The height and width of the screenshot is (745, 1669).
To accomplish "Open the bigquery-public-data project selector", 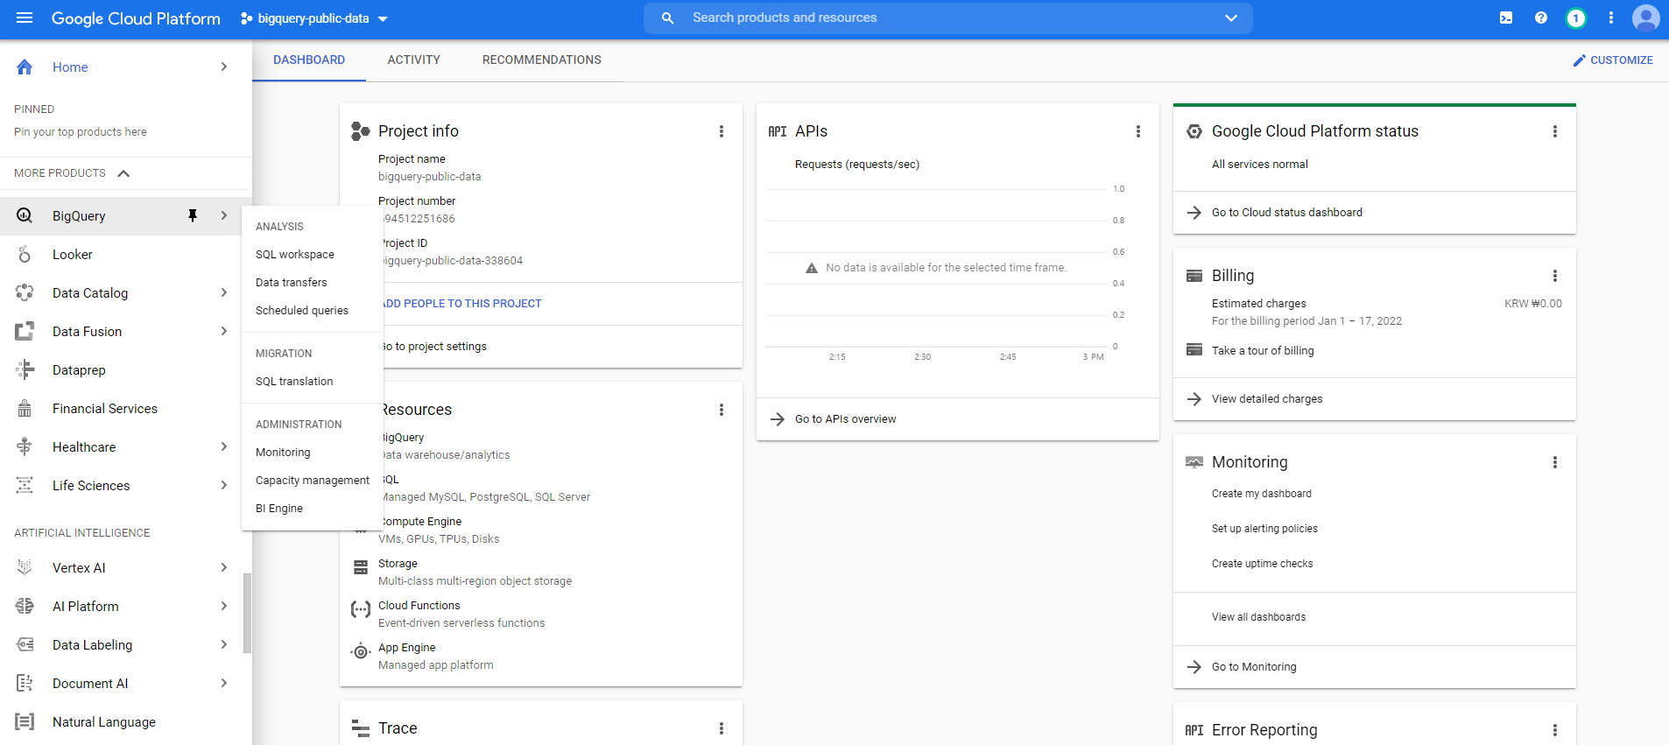I will click(314, 18).
